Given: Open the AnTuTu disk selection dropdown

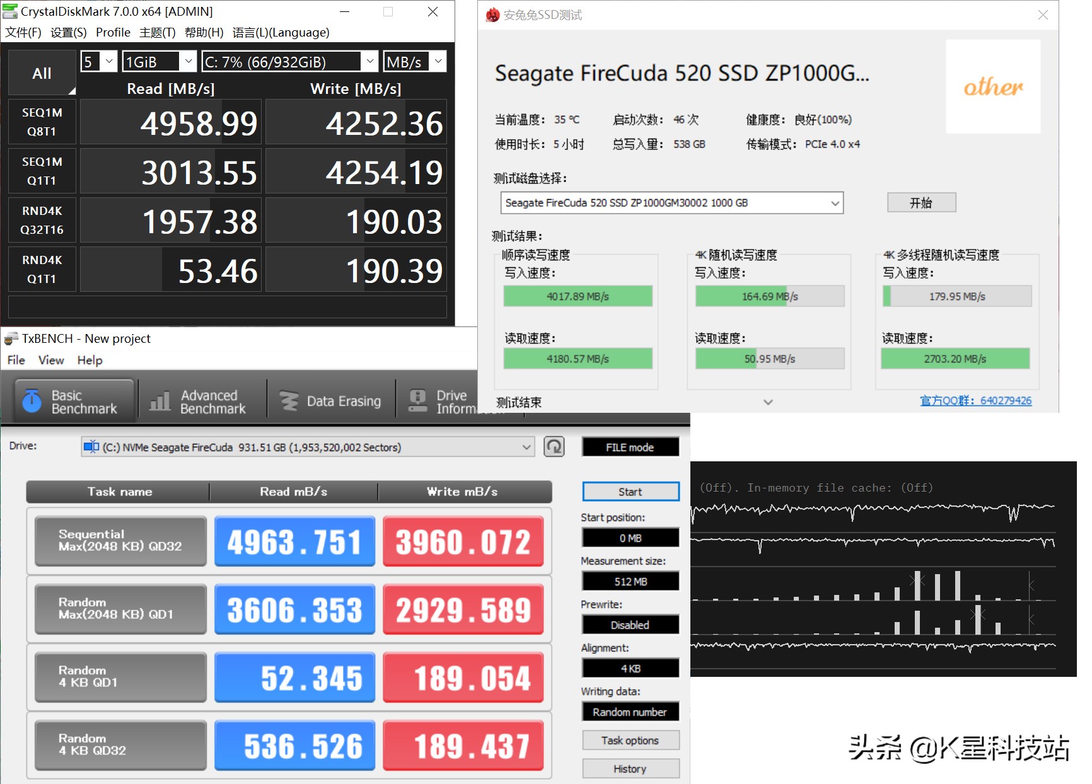Looking at the screenshot, I should (x=835, y=202).
